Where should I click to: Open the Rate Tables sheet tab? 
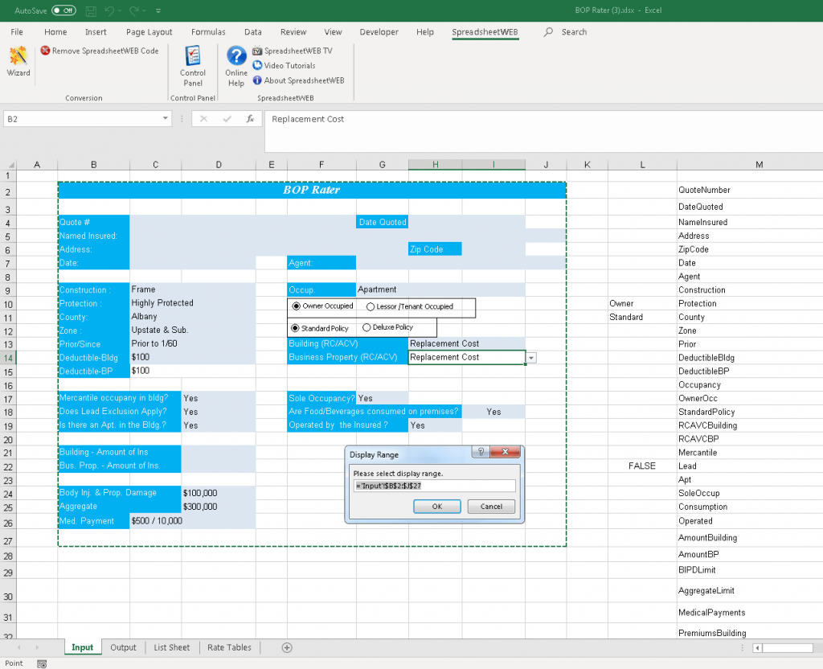[x=229, y=647]
